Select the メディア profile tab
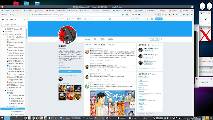Image resolution: width=213 pixels, height=120 pixels. coord(111,45)
